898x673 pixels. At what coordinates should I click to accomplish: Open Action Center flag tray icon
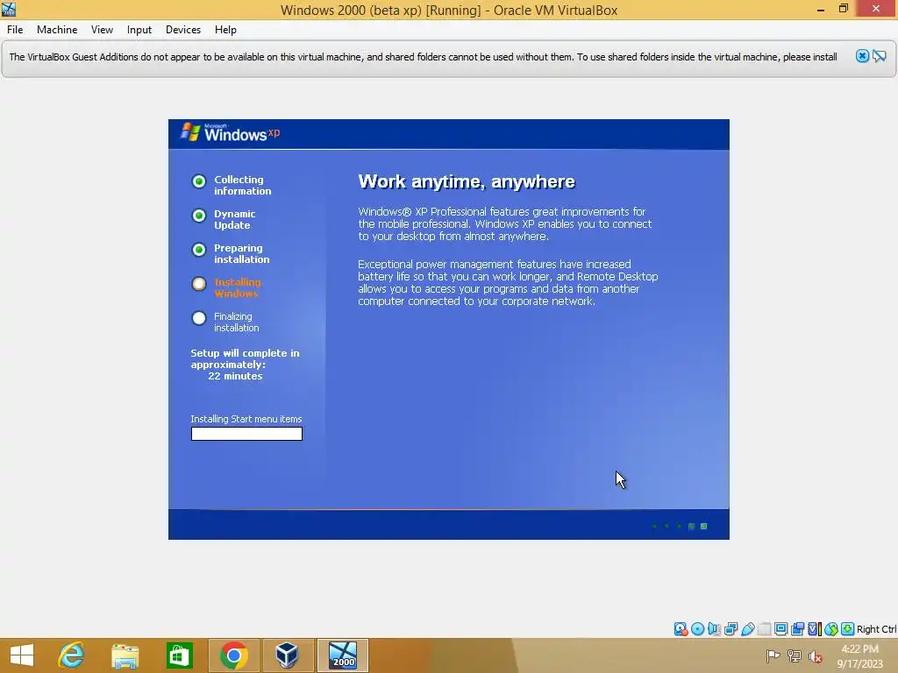773,656
